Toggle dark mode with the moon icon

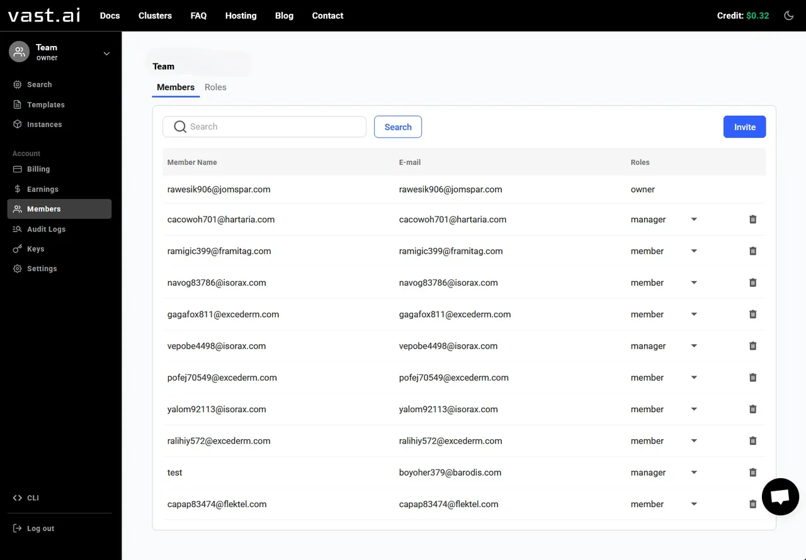(788, 15)
